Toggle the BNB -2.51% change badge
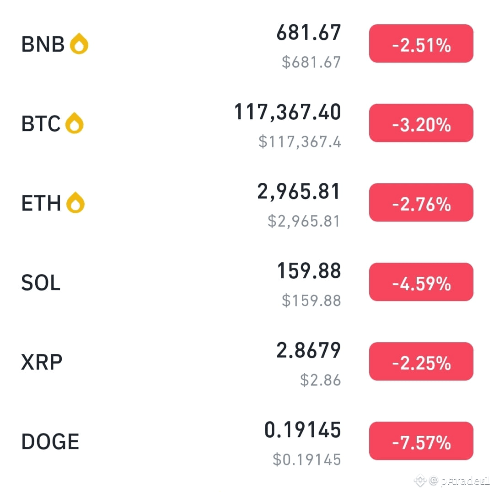This screenshot has width=494, height=492. (421, 43)
